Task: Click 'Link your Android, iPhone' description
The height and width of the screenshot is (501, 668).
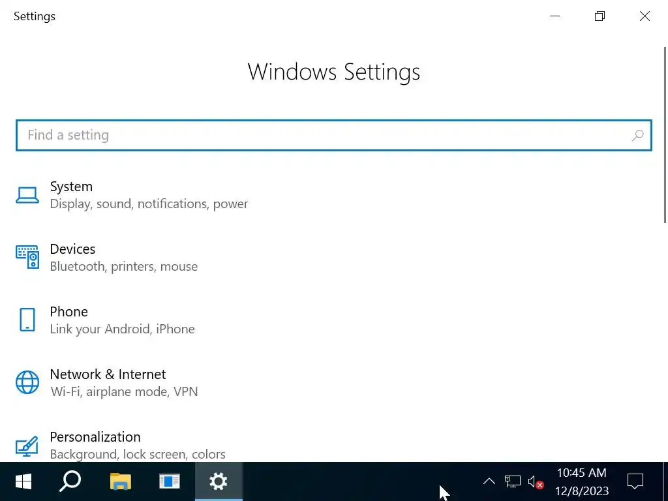Action: pos(122,329)
